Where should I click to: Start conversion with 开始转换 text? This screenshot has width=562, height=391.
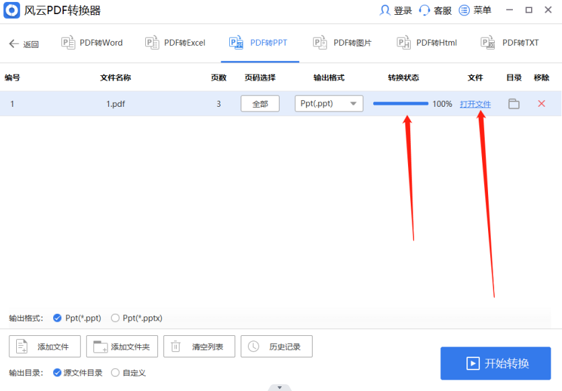coord(507,363)
